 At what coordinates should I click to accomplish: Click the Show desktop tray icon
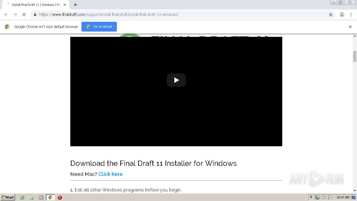tap(354, 197)
